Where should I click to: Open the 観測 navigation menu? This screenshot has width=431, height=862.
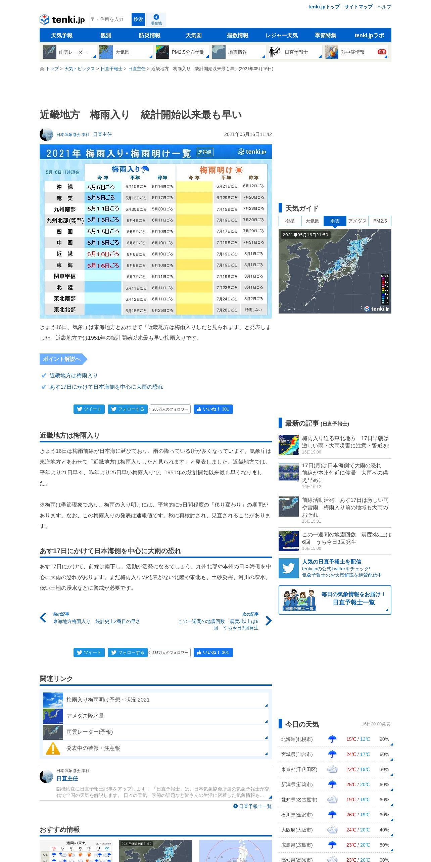(x=106, y=35)
